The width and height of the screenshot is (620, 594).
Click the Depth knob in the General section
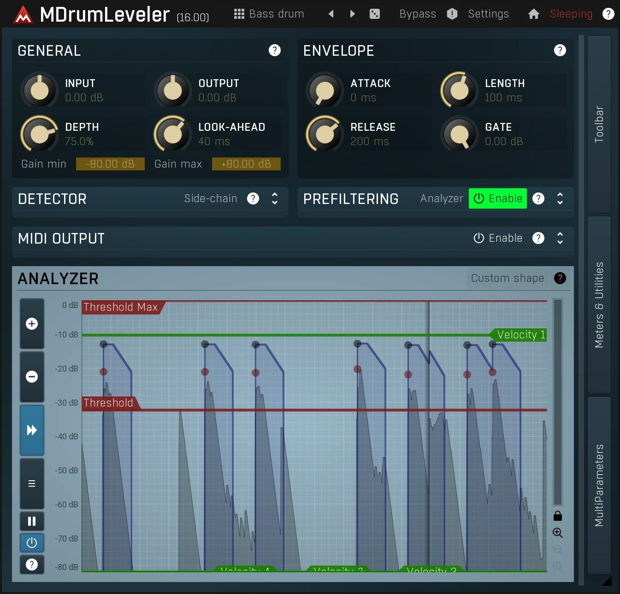(x=39, y=134)
